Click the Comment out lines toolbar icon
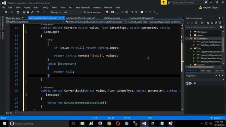The width and height of the screenshot is (226, 127). click(132, 12)
